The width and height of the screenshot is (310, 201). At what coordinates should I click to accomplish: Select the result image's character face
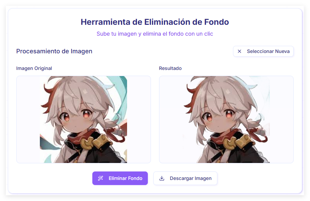[x=219, y=118]
